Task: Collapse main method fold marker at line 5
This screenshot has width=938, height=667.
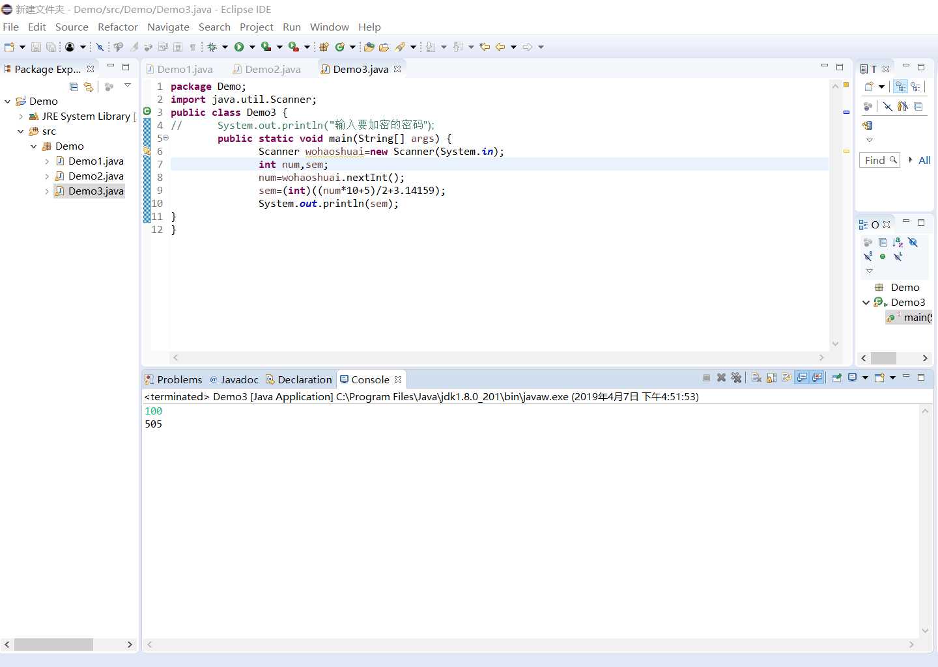Action: (165, 138)
